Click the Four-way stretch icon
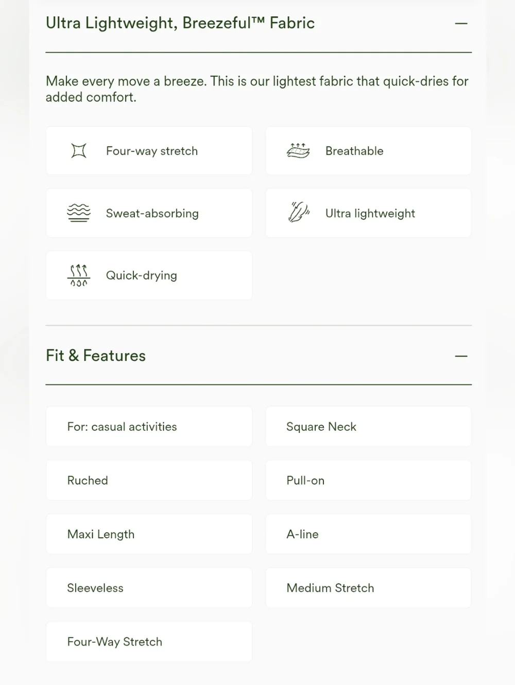The image size is (515, 685). (x=79, y=151)
